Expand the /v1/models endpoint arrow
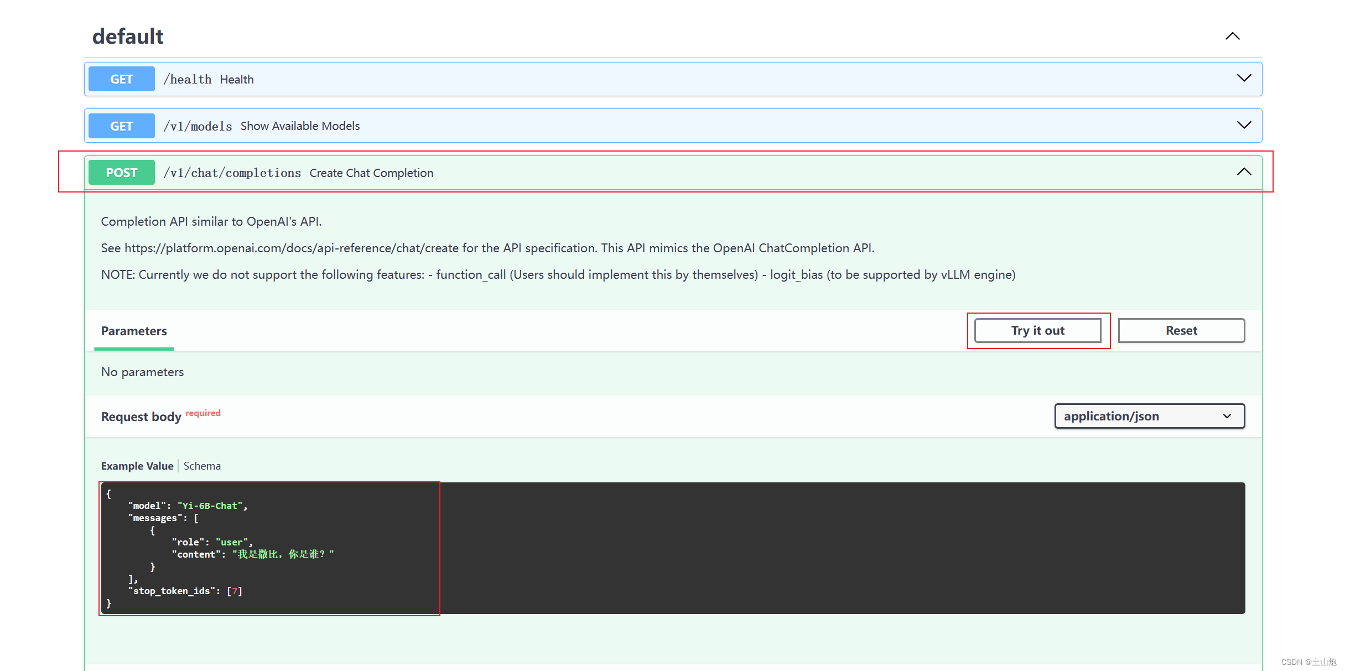This screenshot has width=1345, height=671. coord(1244,126)
